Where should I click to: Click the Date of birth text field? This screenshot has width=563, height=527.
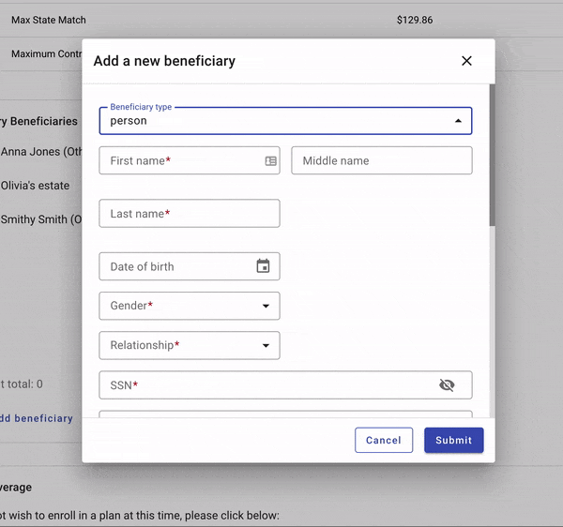click(x=174, y=266)
